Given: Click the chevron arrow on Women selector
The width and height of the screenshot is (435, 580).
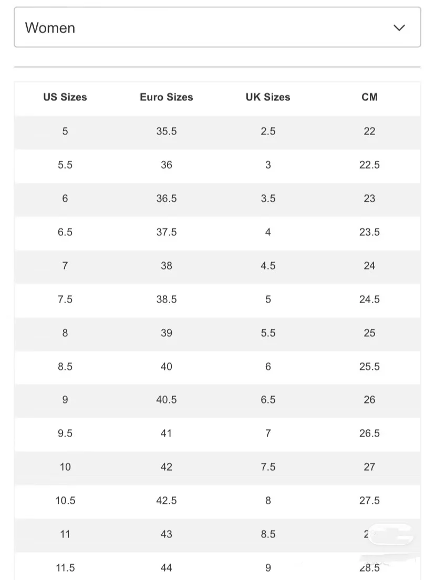Looking at the screenshot, I should (x=399, y=28).
